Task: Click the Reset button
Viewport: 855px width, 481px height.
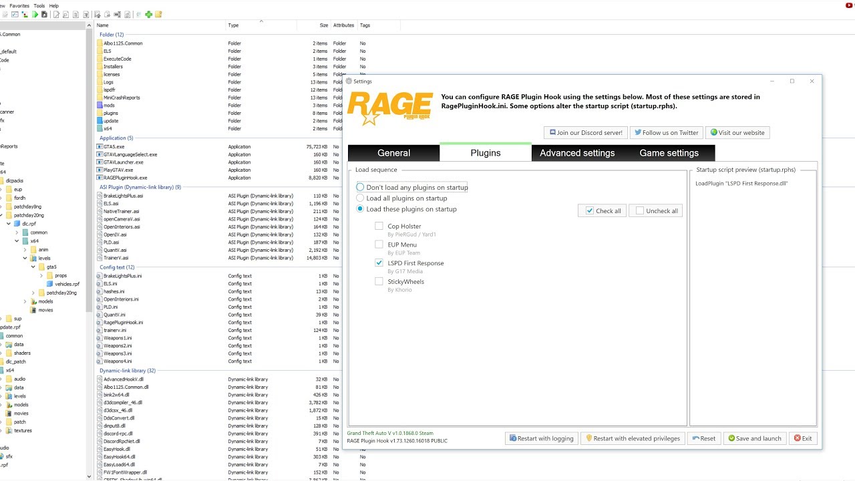Action: [x=704, y=438]
